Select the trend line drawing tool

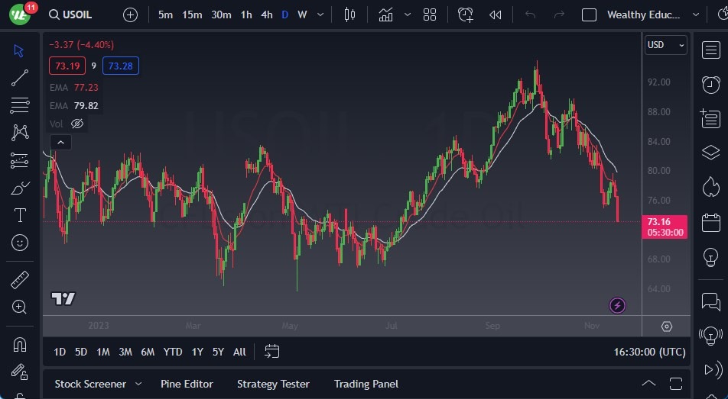(x=20, y=78)
